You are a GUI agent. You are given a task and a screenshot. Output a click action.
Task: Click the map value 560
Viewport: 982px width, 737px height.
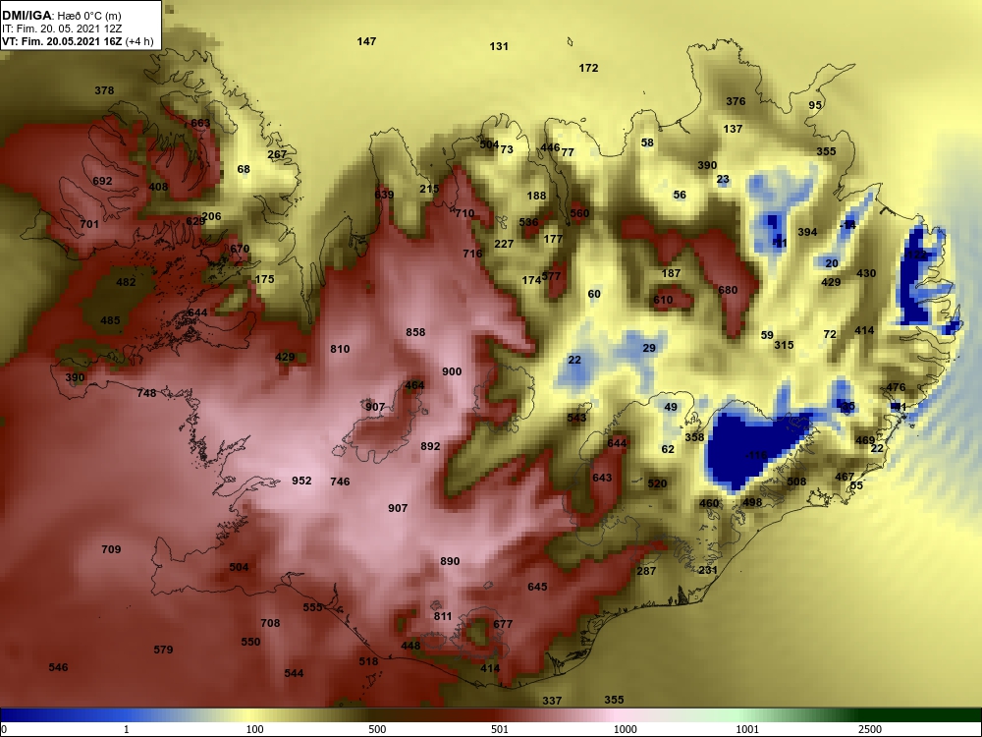pyautogui.click(x=579, y=213)
